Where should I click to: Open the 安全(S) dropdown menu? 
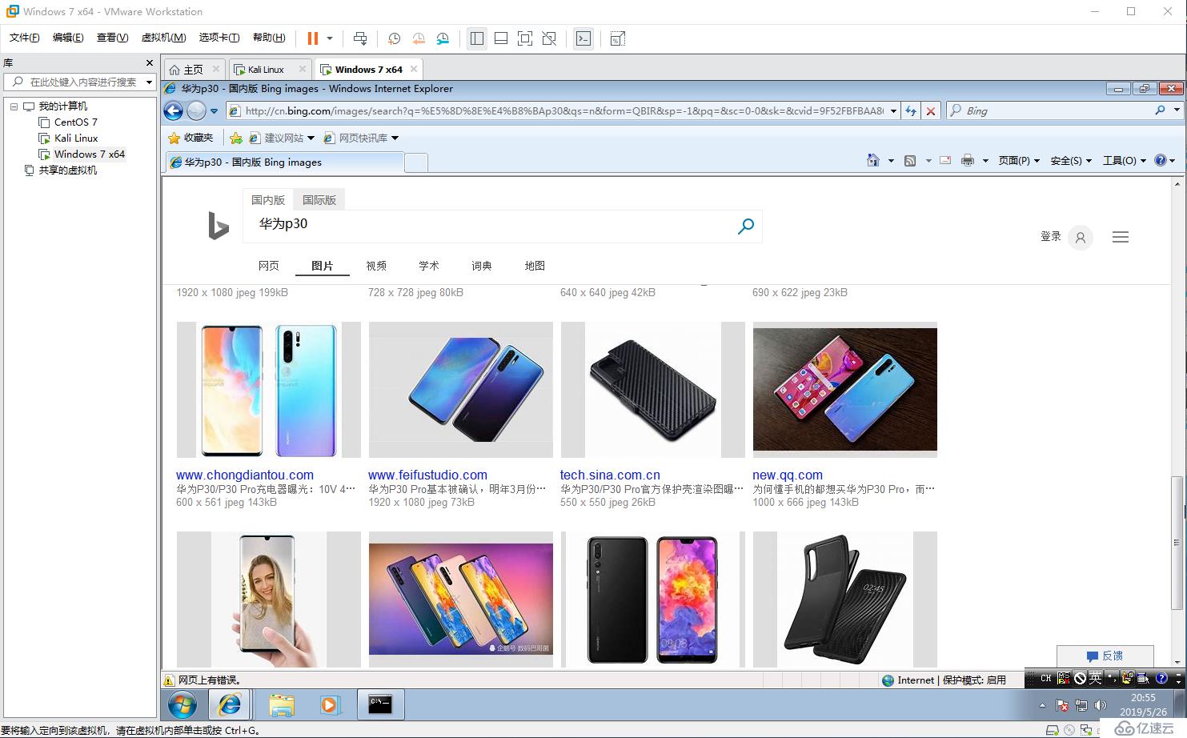point(1071,161)
